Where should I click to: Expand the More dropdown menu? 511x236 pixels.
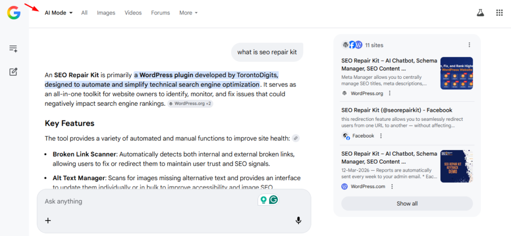pyautogui.click(x=188, y=12)
